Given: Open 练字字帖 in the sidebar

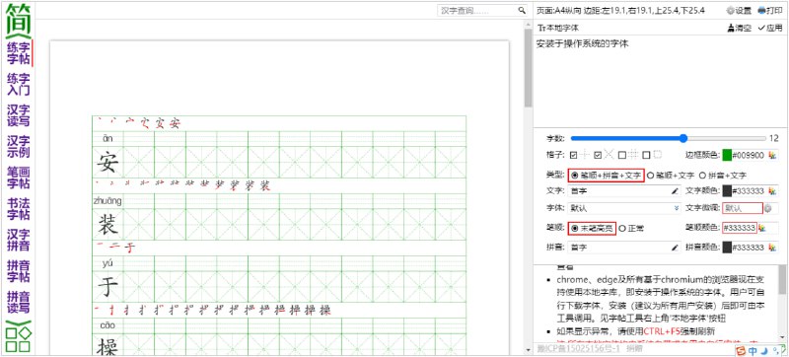Looking at the screenshot, I should [x=19, y=54].
